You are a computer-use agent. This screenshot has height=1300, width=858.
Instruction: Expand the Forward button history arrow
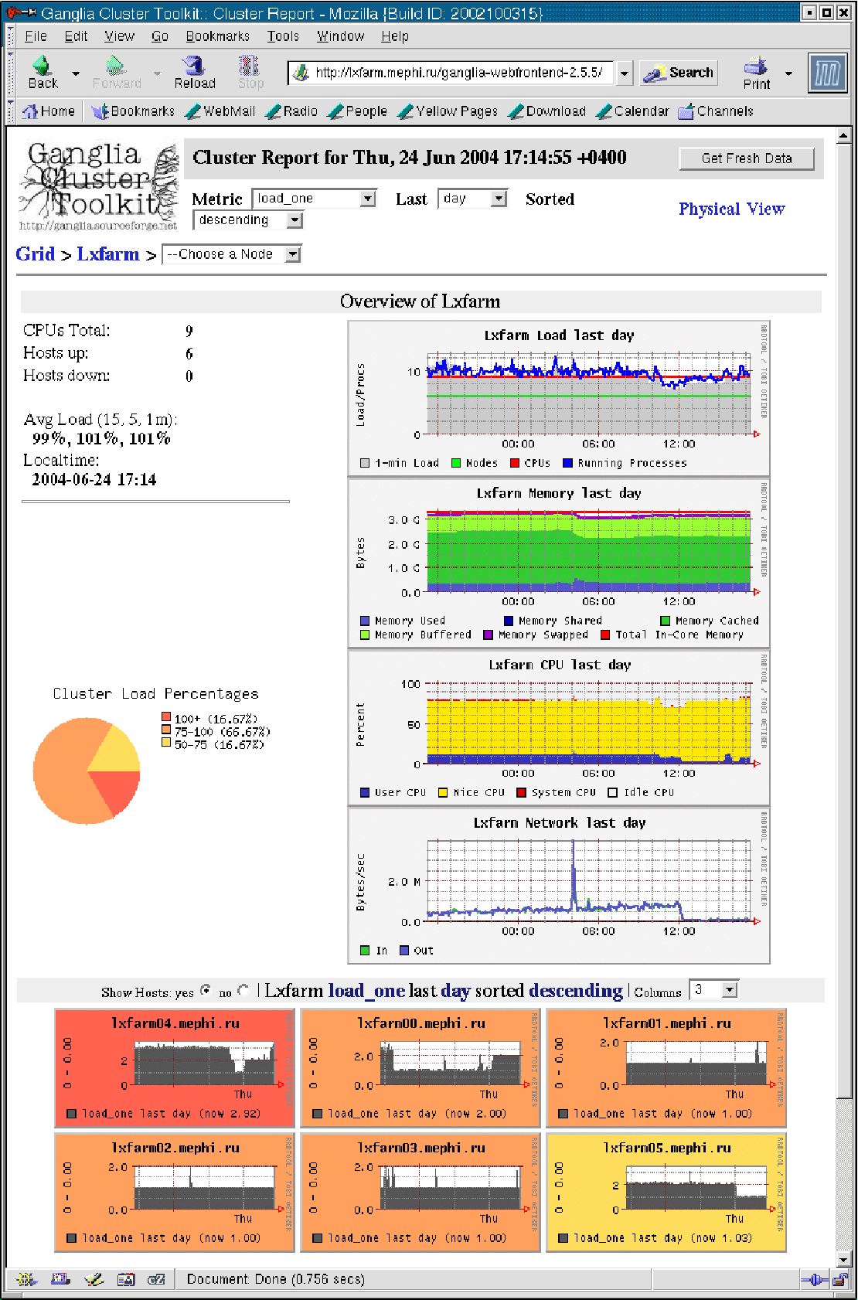tap(158, 73)
